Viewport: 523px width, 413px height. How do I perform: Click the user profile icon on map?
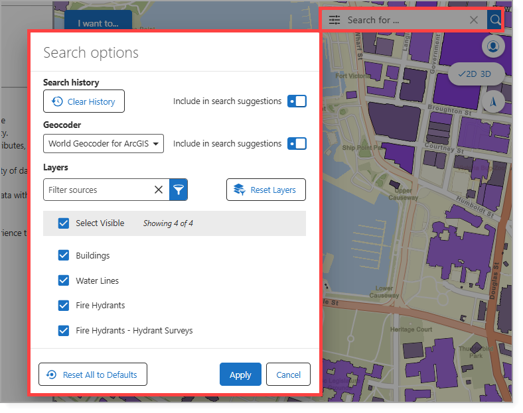click(x=492, y=46)
